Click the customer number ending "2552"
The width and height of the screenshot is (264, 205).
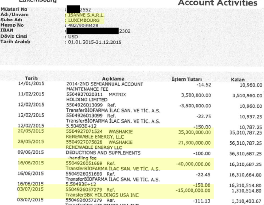pos(85,10)
